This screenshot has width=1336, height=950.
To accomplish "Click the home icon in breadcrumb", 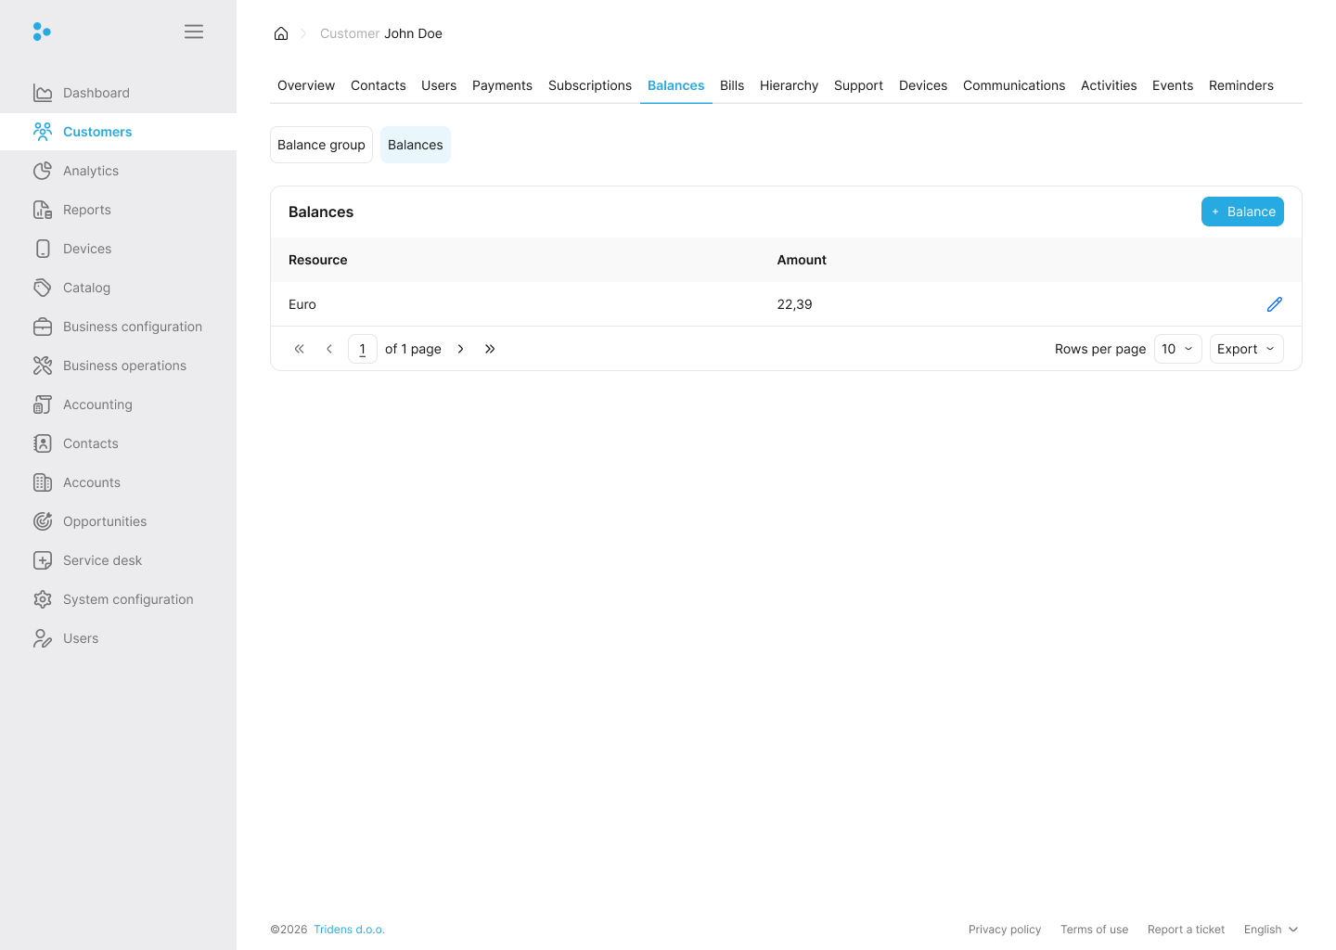I will [x=281, y=33].
